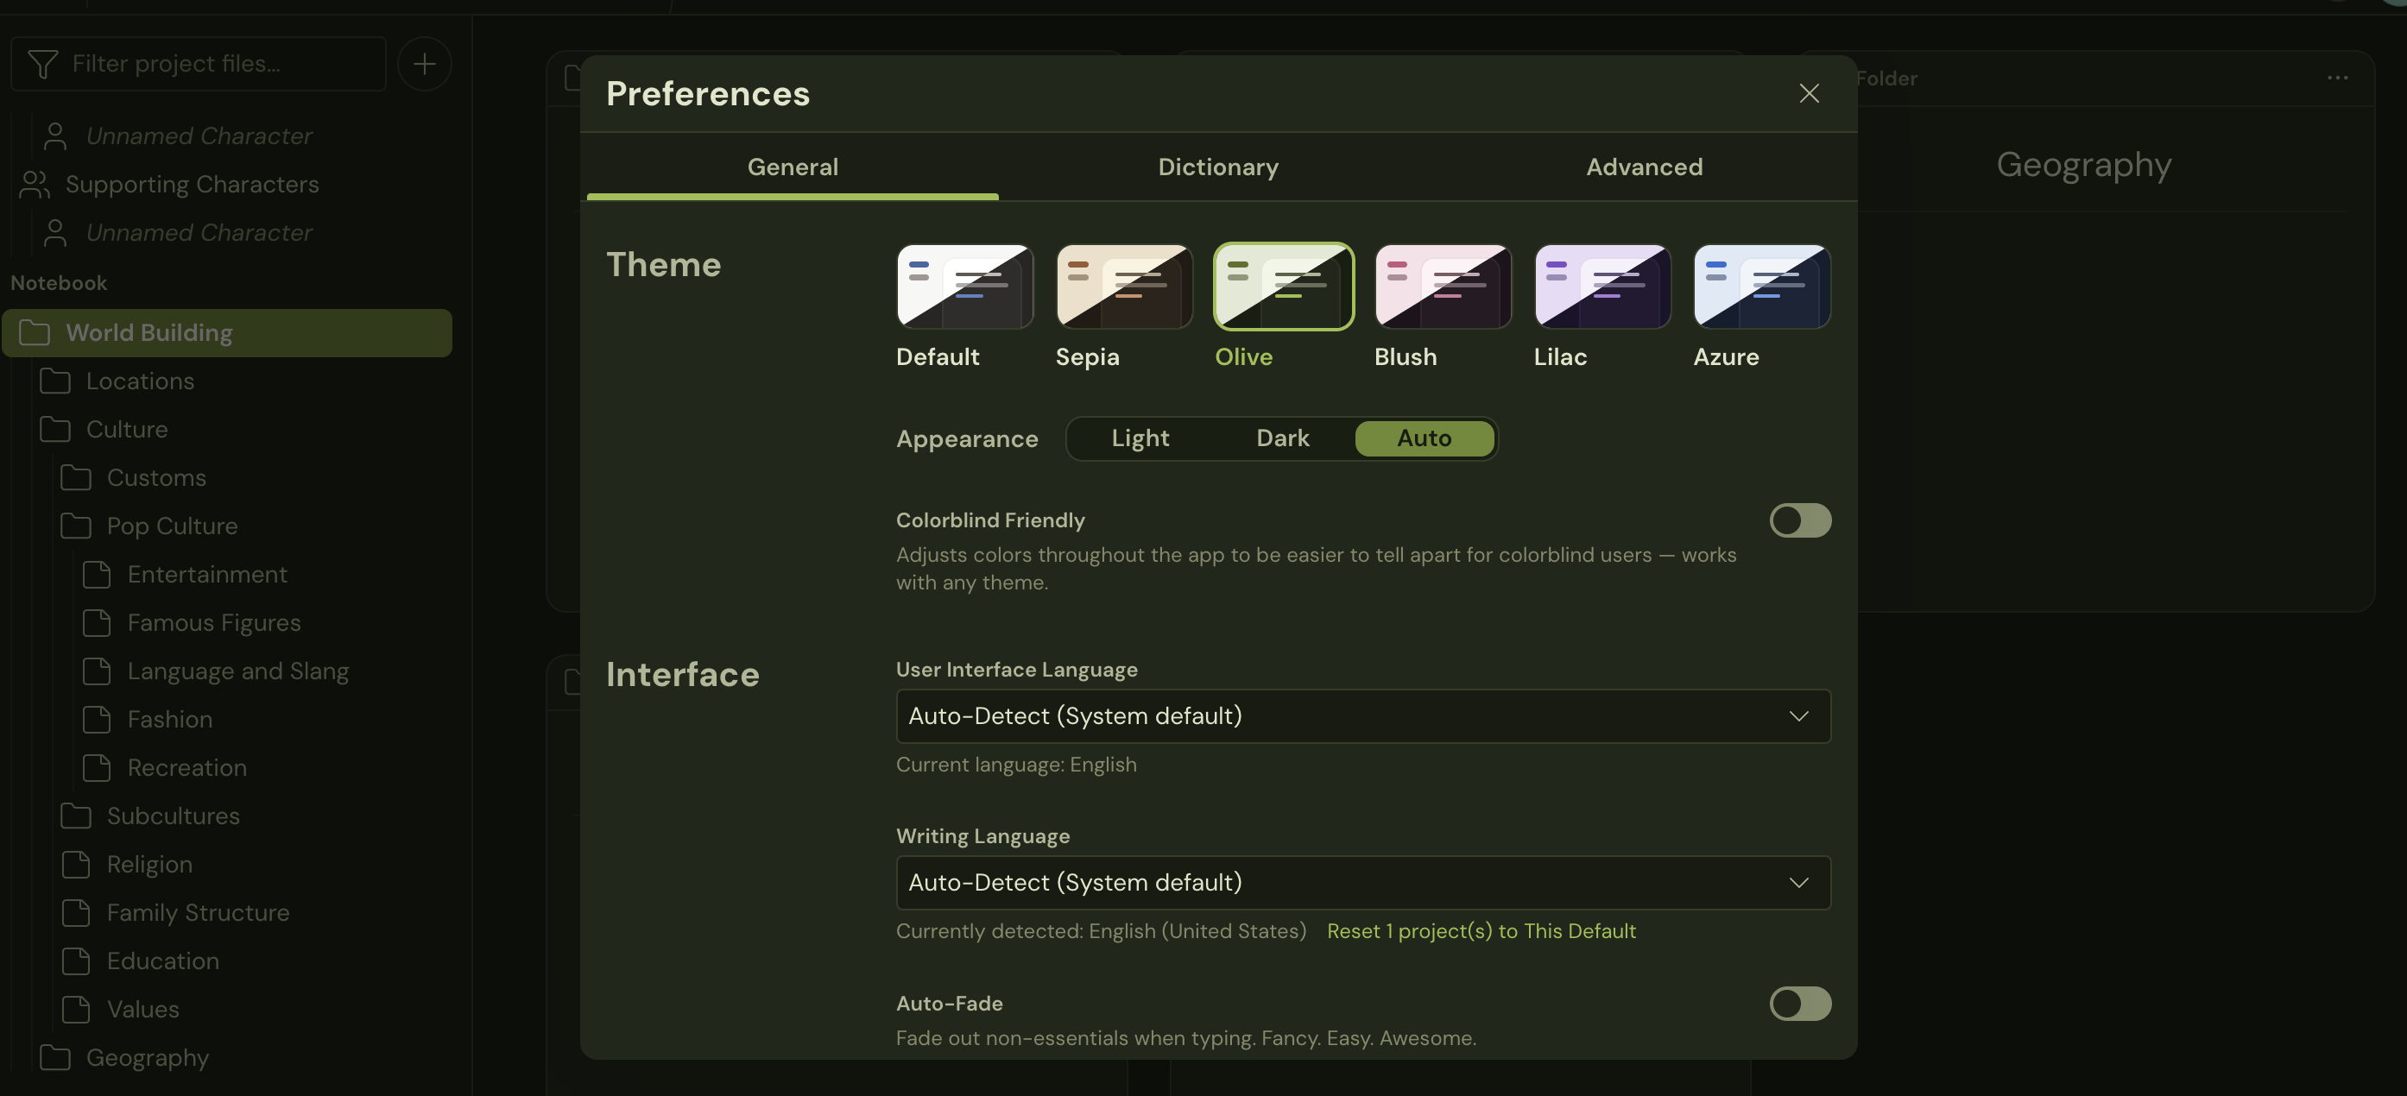Enable the Auto-Fade switch
Image resolution: width=2407 pixels, height=1096 pixels.
point(1800,1004)
